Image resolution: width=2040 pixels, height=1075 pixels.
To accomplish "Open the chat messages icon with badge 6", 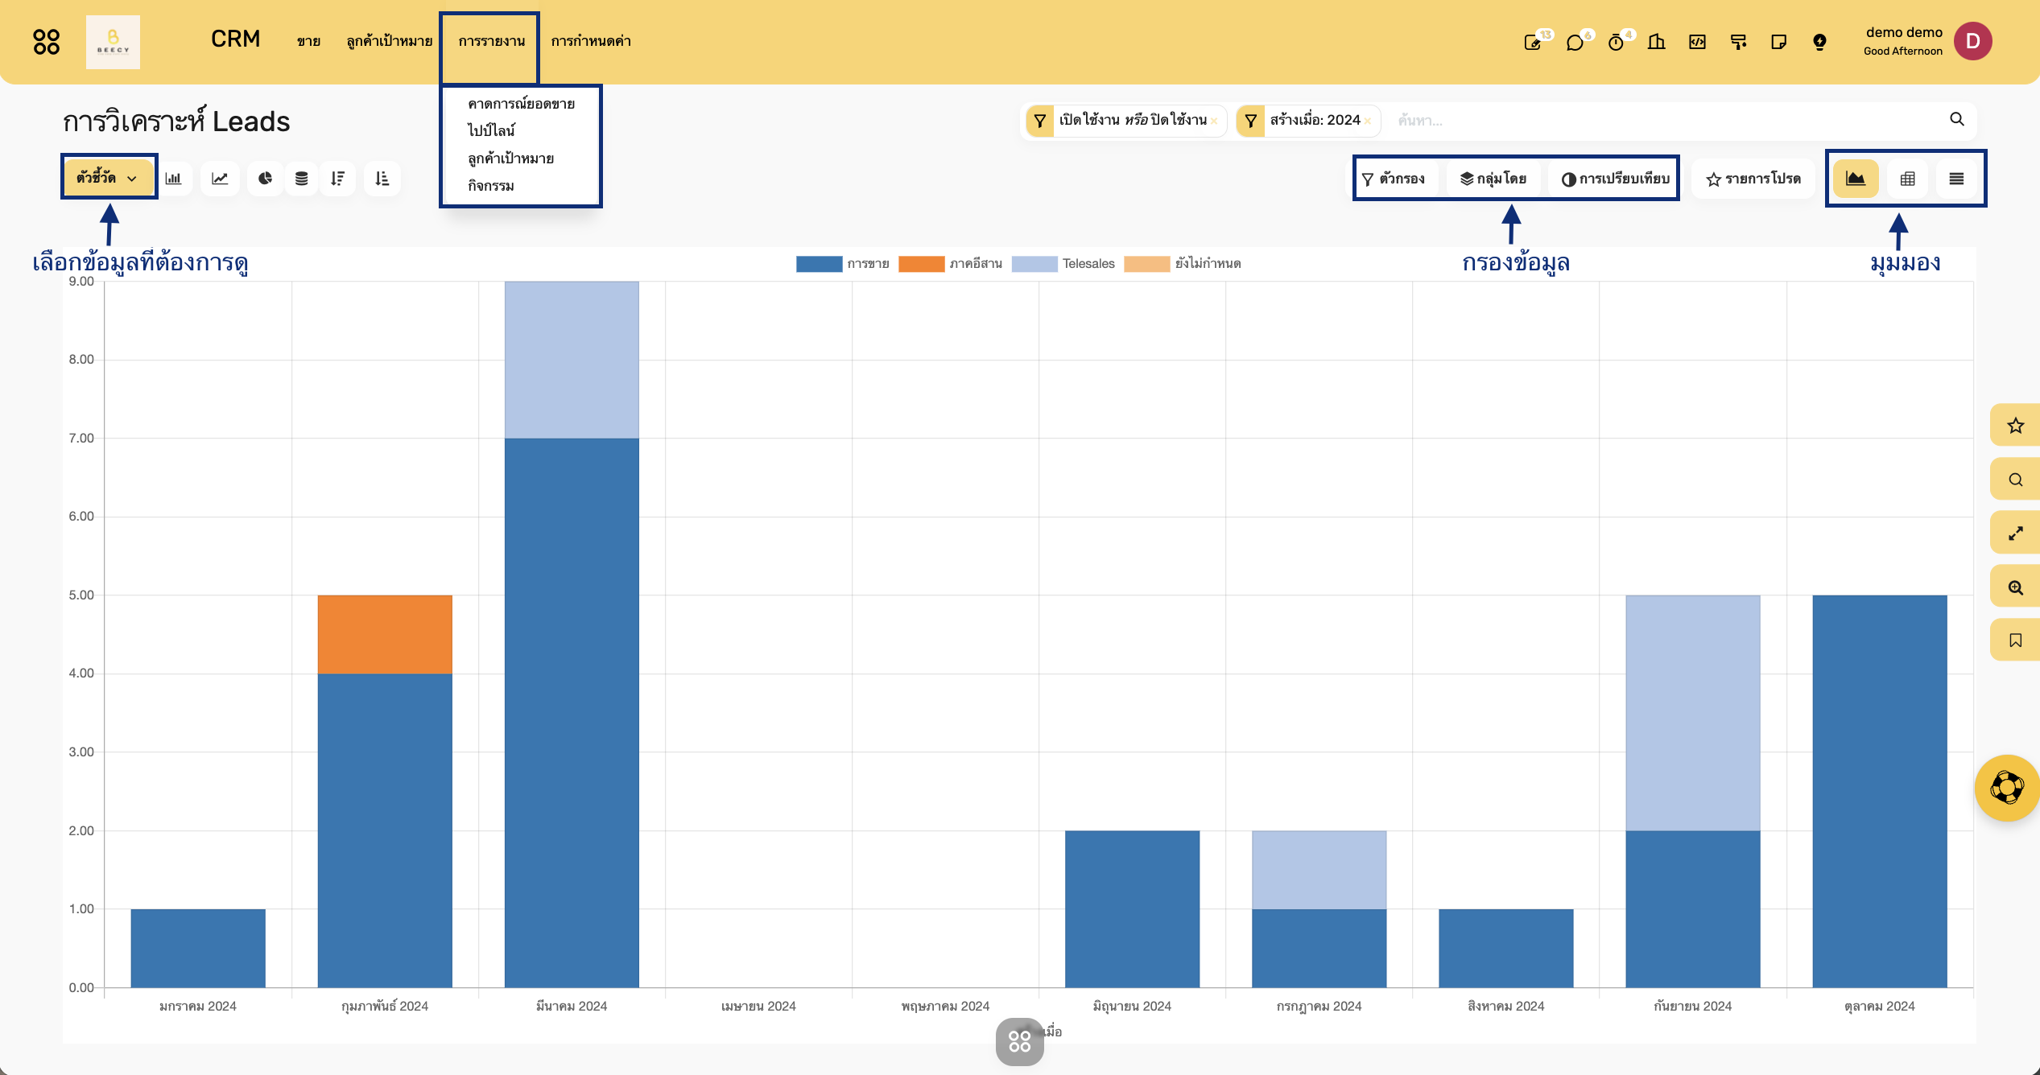I will pyautogui.click(x=1575, y=42).
